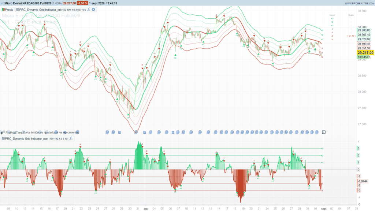375x211 pixels.
Task: Click the +3 entry in Level legend
Action: click(332, 18)
